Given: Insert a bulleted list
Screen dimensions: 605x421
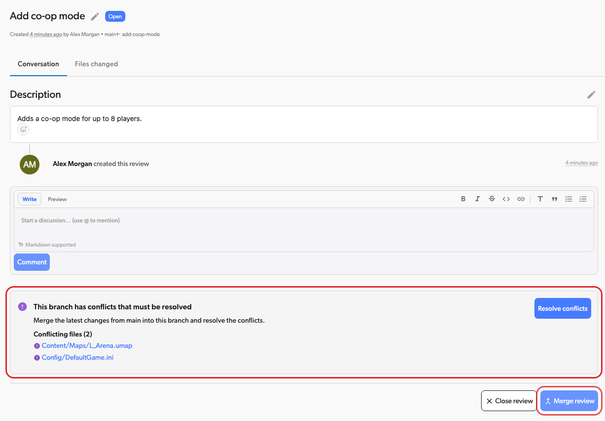Looking at the screenshot, I should click(x=568, y=199).
